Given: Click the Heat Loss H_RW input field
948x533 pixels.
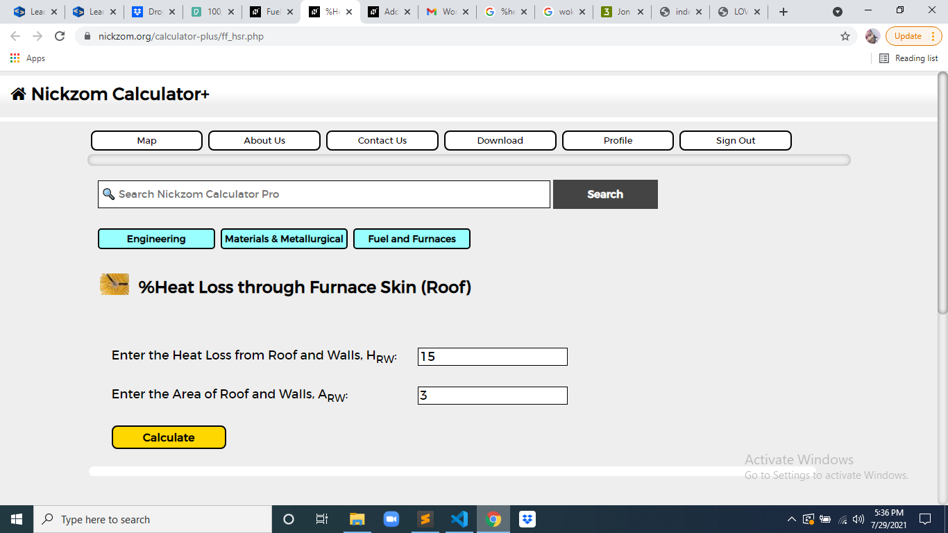Looking at the screenshot, I should click(493, 357).
